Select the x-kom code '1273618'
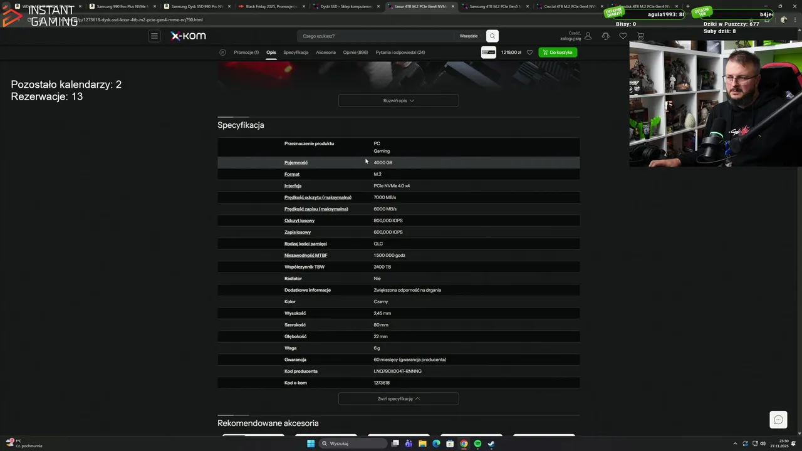The image size is (802, 451). [x=382, y=383]
